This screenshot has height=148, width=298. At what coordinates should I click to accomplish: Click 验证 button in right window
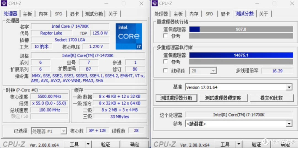click(256, 145)
